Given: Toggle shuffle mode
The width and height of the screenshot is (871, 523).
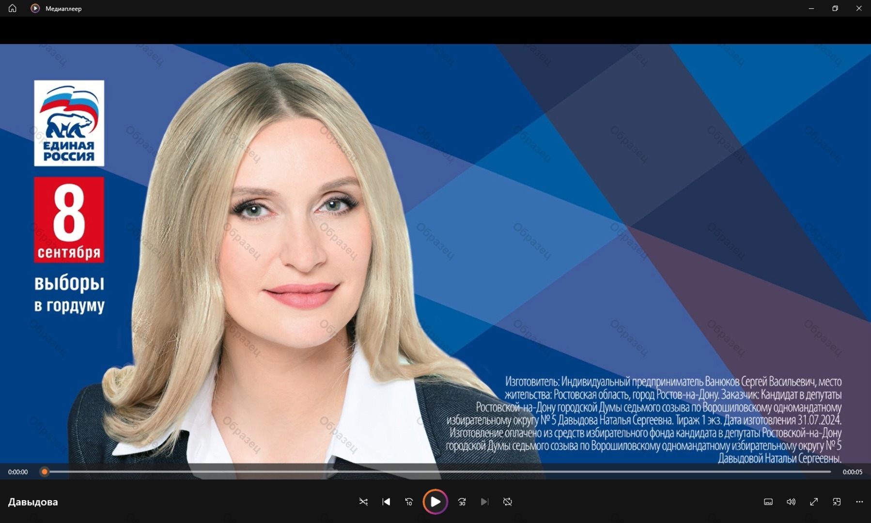Looking at the screenshot, I should 363,502.
